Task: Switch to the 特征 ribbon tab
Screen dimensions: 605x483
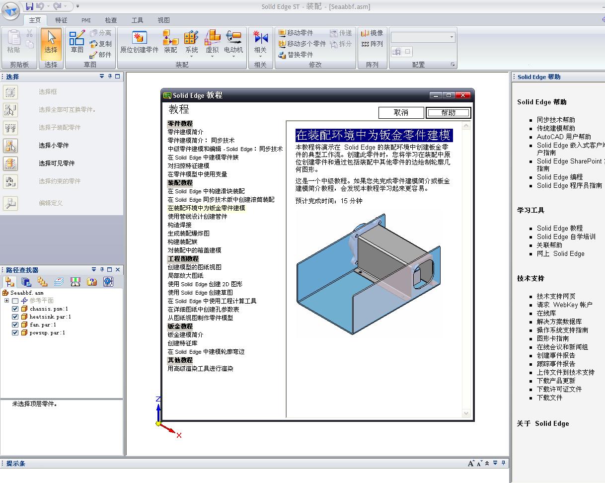Action: [61, 20]
